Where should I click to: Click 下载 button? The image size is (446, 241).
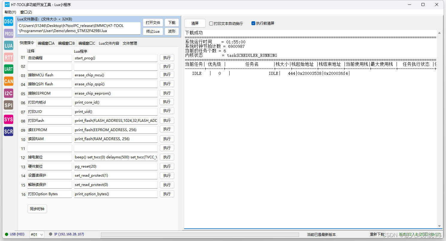(172, 23)
